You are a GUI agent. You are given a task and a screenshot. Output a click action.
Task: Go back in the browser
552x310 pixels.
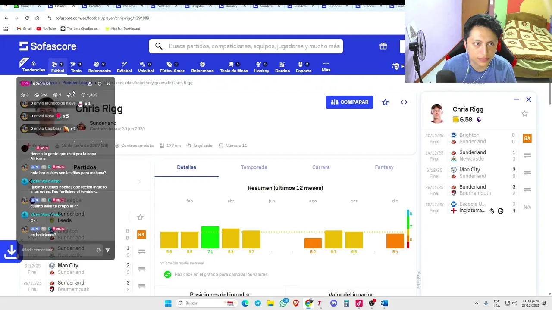(x=6, y=18)
